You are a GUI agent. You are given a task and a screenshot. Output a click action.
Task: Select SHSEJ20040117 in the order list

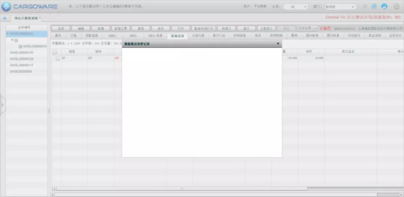(21, 65)
